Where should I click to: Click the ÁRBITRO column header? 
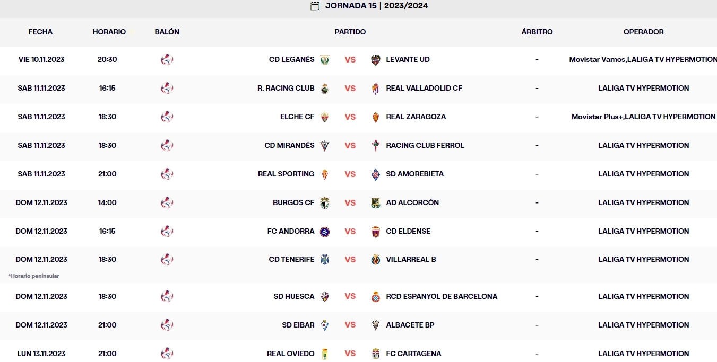pos(537,32)
